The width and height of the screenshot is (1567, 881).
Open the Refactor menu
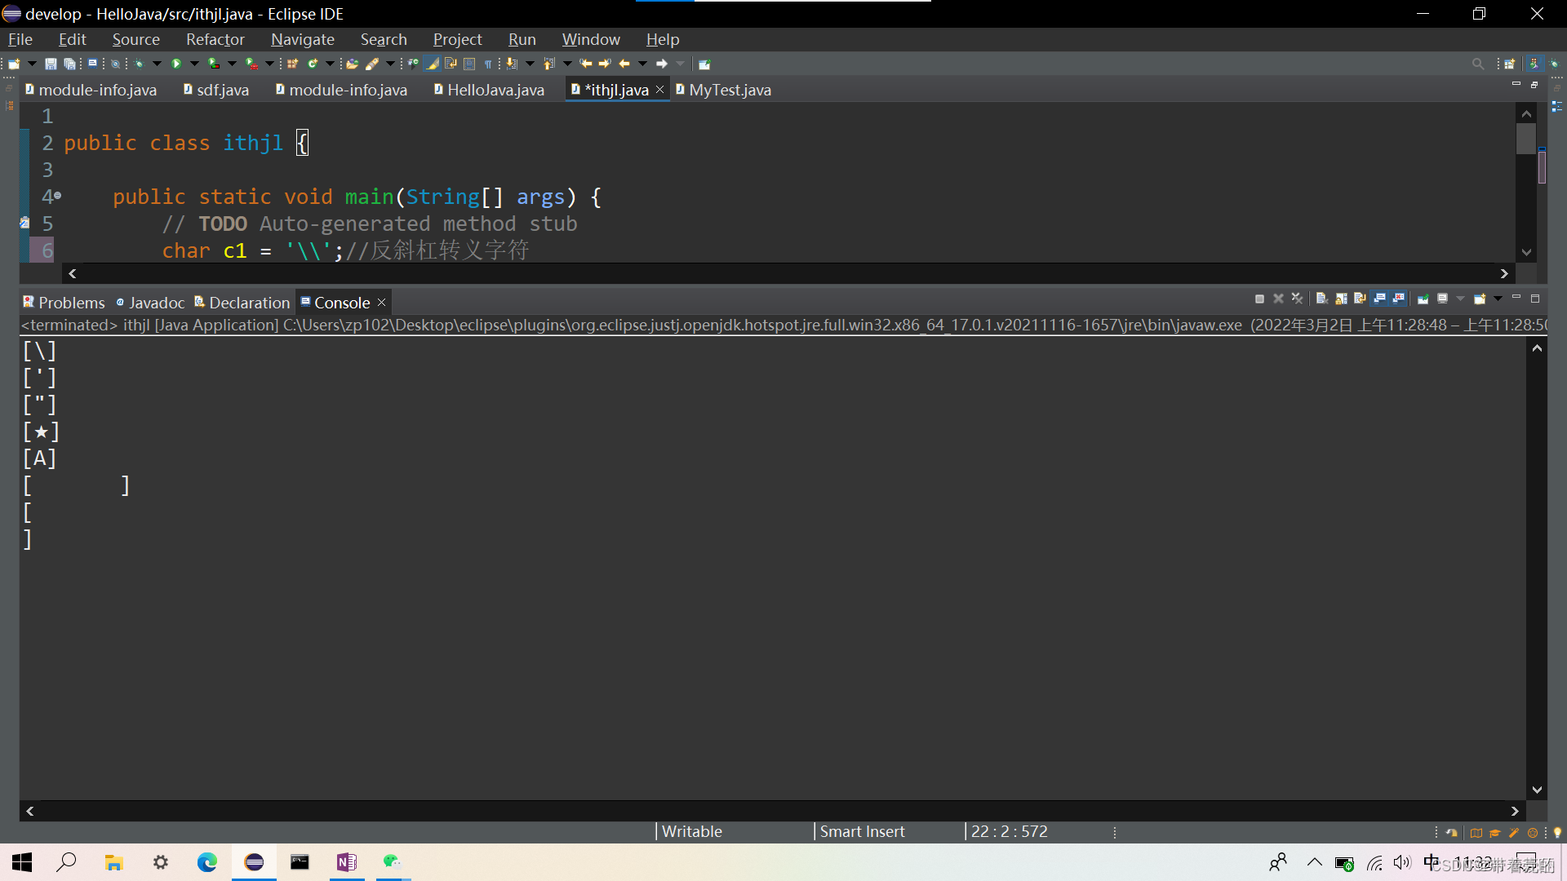[x=215, y=39]
